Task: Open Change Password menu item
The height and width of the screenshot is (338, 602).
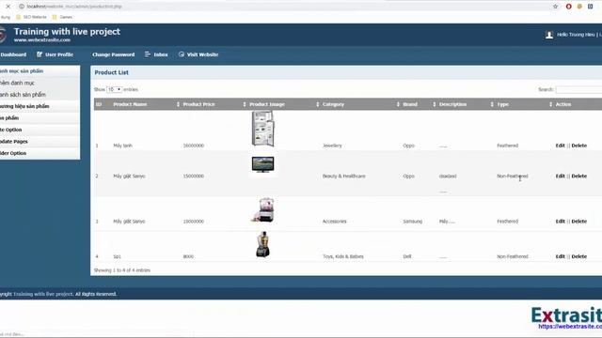Action: click(x=113, y=54)
